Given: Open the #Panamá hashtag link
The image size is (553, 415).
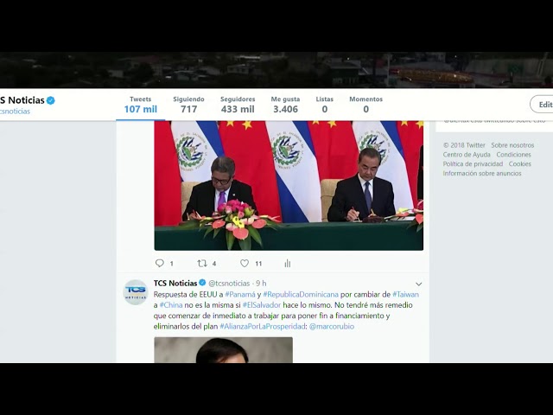Looking at the screenshot, I should (240, 294).
